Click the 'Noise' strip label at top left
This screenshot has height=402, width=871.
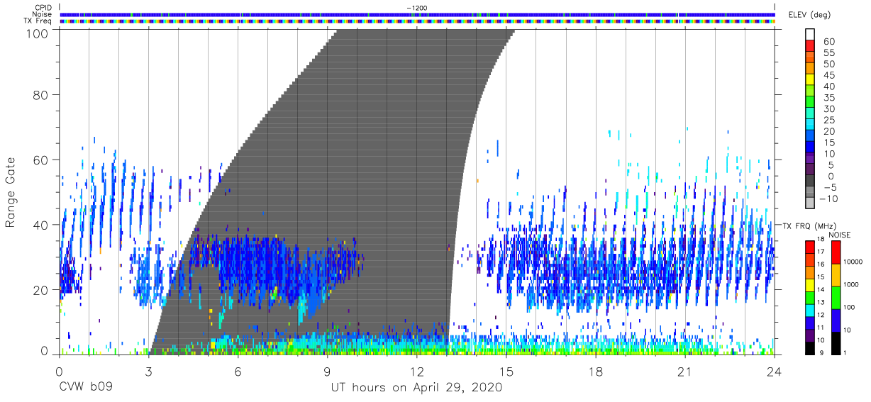(x=42, y=14)
